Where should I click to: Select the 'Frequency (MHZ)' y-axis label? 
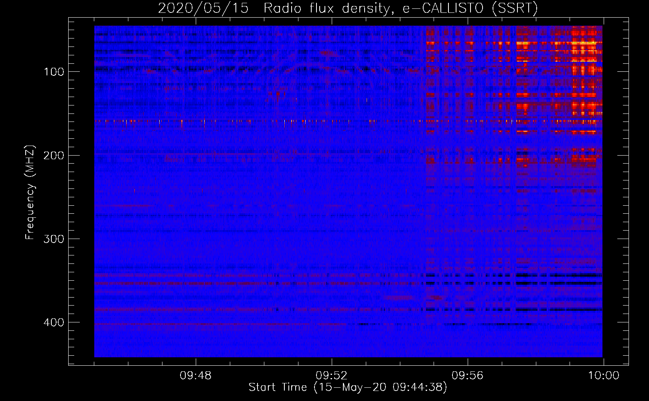(x=30, y=192)
